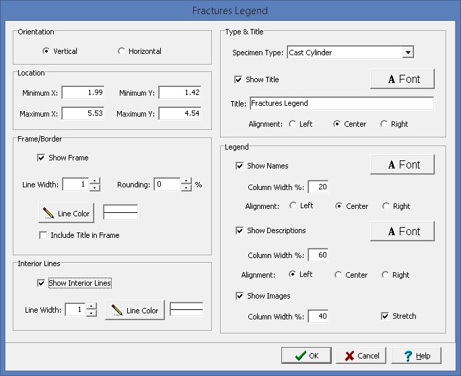Click the frame Line Color pencil button
The image size is (461, 376).
coord(66,213)
